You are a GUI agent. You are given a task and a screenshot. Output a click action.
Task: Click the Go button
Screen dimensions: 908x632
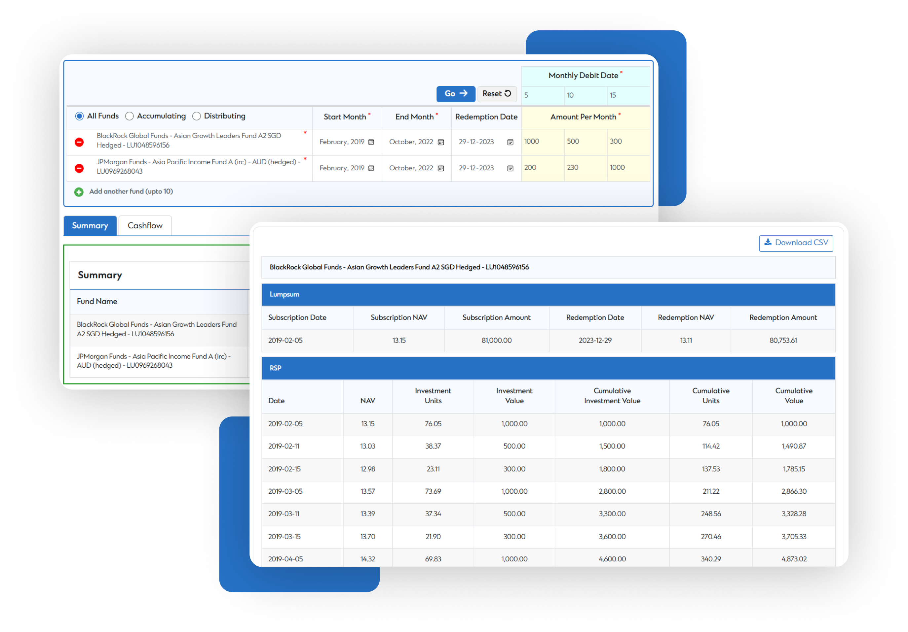456,94
